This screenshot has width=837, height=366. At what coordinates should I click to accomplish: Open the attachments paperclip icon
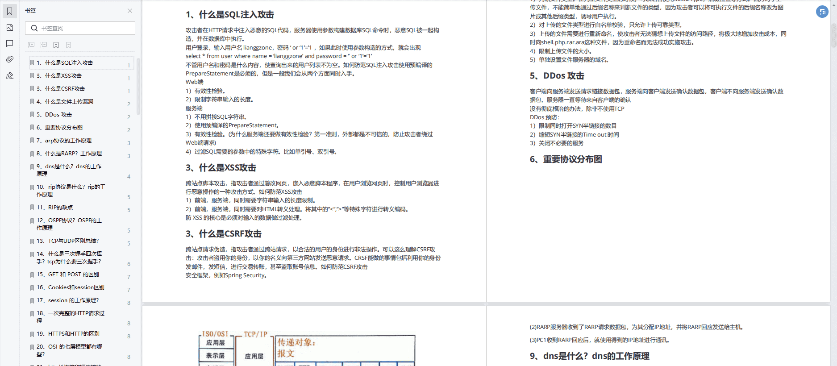point(9,59)
